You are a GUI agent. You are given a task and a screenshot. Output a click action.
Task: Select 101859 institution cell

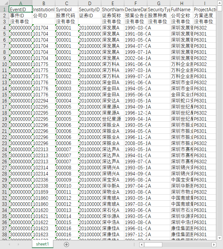pos(44,192)
